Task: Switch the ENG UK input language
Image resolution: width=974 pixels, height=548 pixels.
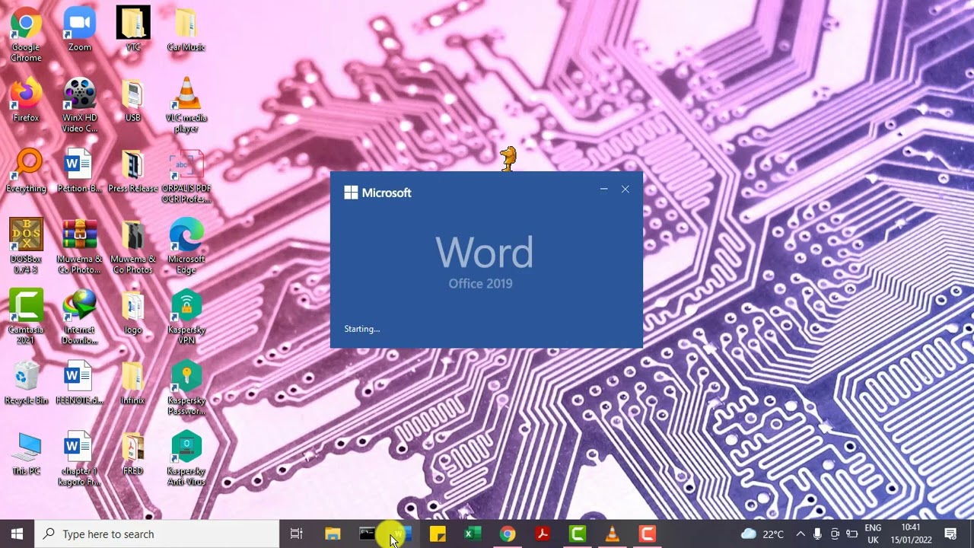Action: click(x=873, y=534)
